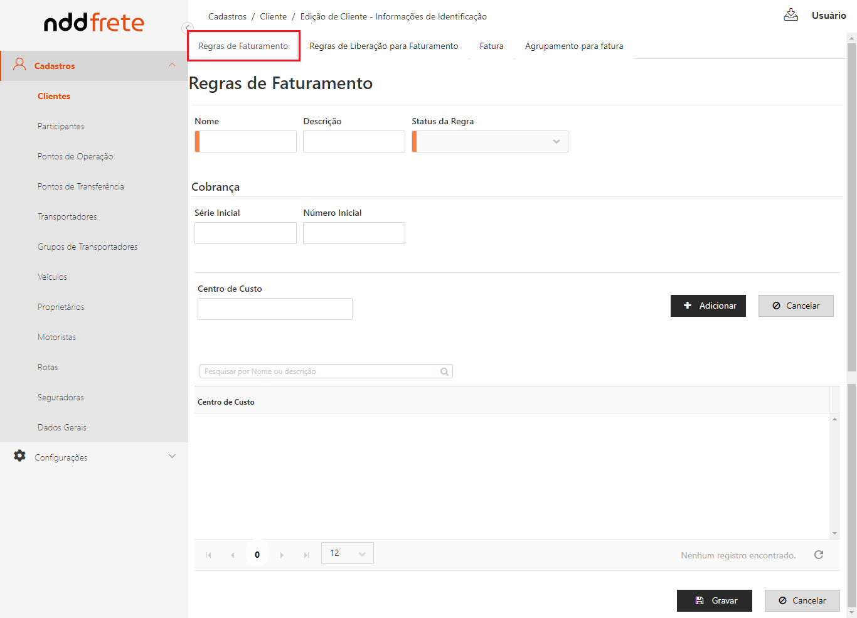Click the page vertical scrollbar
Screen dimensions: 857x618
tap(851, 207)
